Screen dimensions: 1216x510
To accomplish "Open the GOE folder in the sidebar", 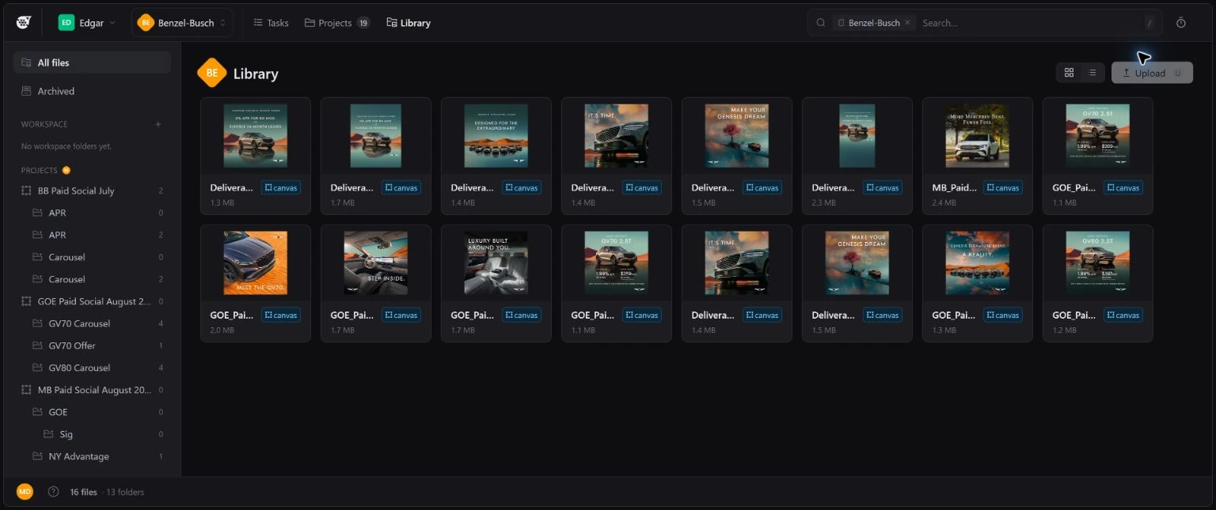I will [92, 412].
